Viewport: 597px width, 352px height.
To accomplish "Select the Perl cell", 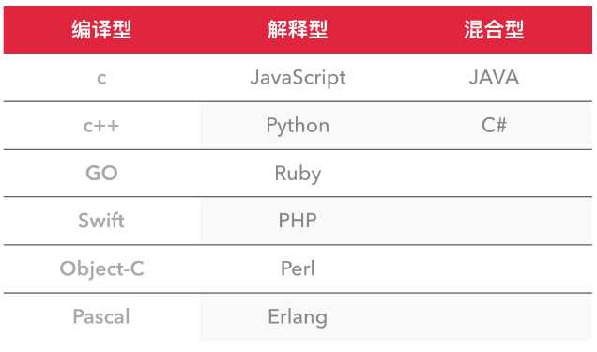I will coord(298,268).
